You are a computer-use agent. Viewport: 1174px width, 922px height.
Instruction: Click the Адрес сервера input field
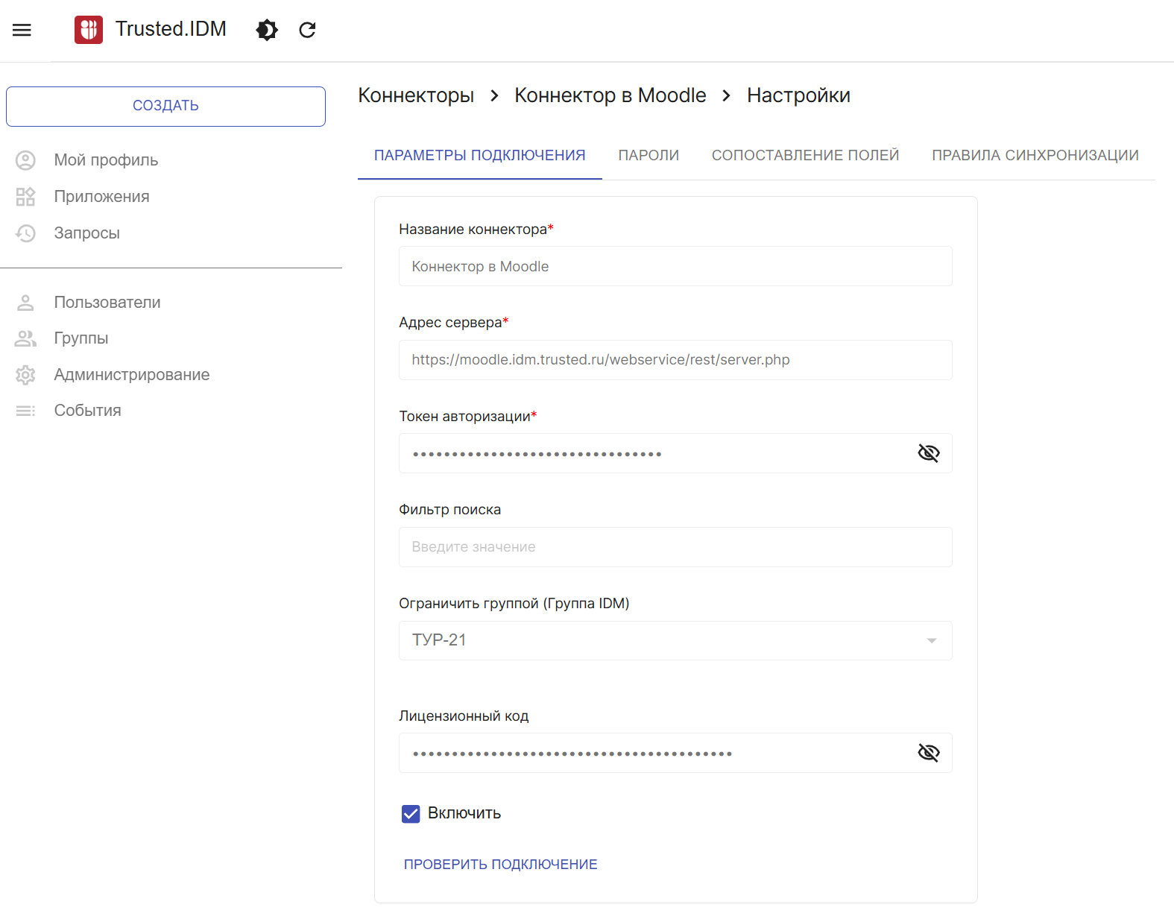tap(675, 360)
